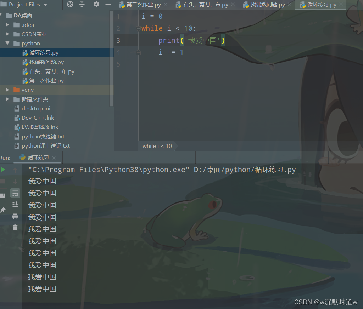Click the project tree vertical scrollbar
Viewport: 363px width, 309px height.
(111, 59)
